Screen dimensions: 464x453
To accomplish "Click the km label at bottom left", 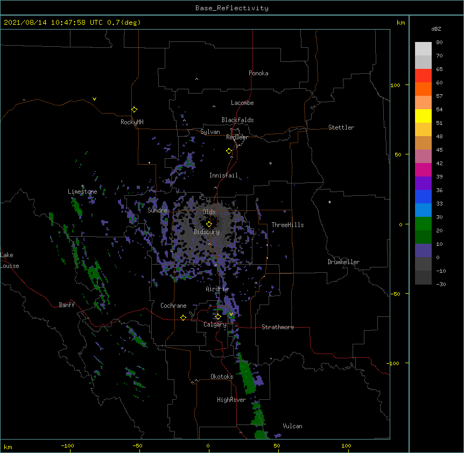I will (8, 447).
